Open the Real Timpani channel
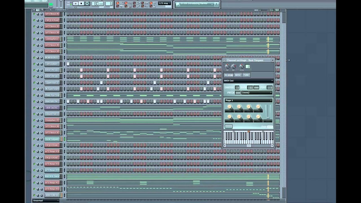The height and width of the screenshot is (203, 361). (52, 139)
